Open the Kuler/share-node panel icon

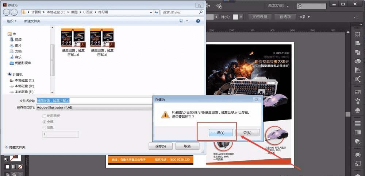pos(358,79)
